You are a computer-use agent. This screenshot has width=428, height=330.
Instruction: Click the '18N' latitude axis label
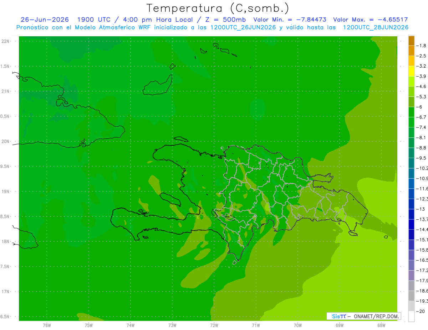(x=5, y=241)
